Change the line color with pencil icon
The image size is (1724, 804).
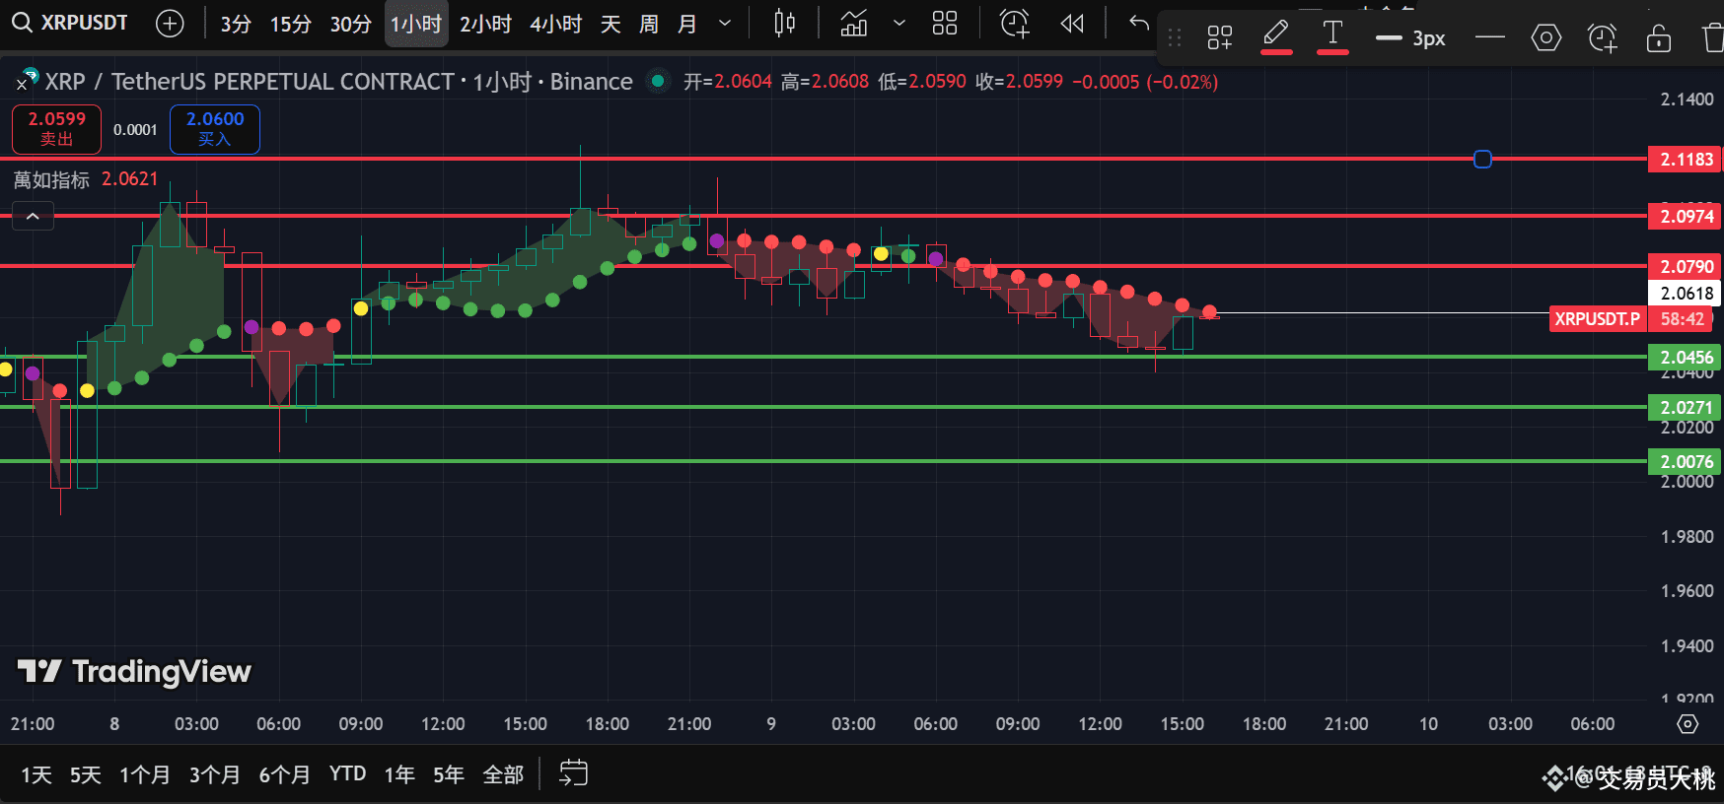coord(1276,36)
